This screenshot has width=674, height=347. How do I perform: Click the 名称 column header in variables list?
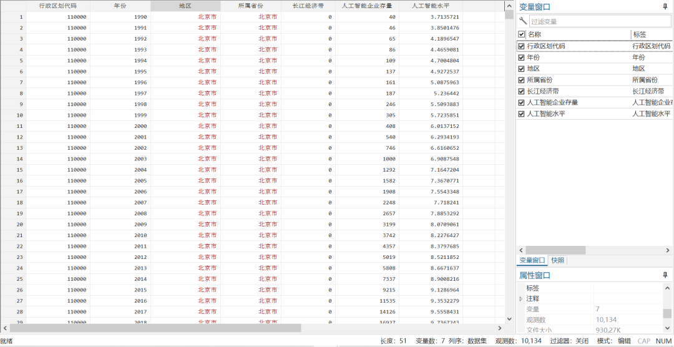[578, 34]
